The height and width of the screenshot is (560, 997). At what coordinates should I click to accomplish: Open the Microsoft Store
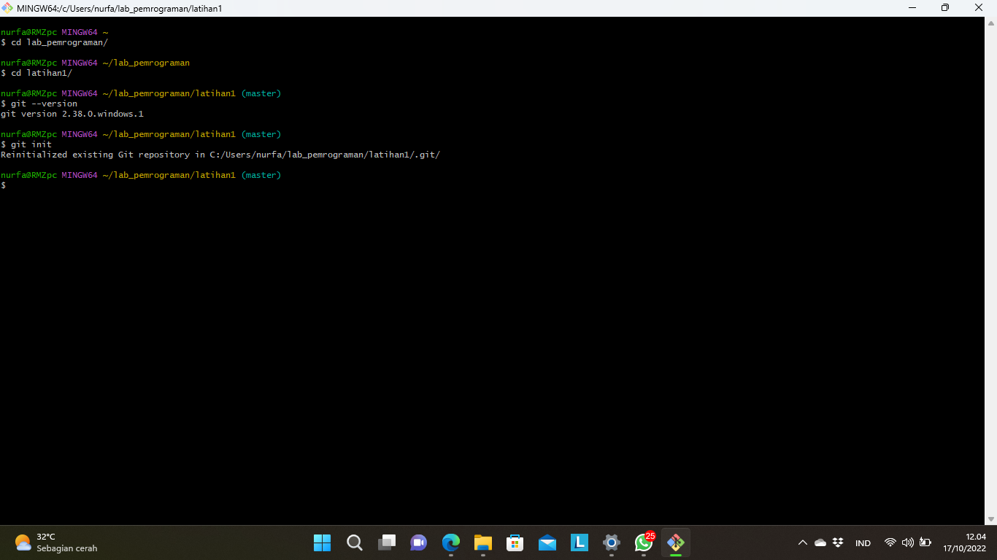pos(515,542)
